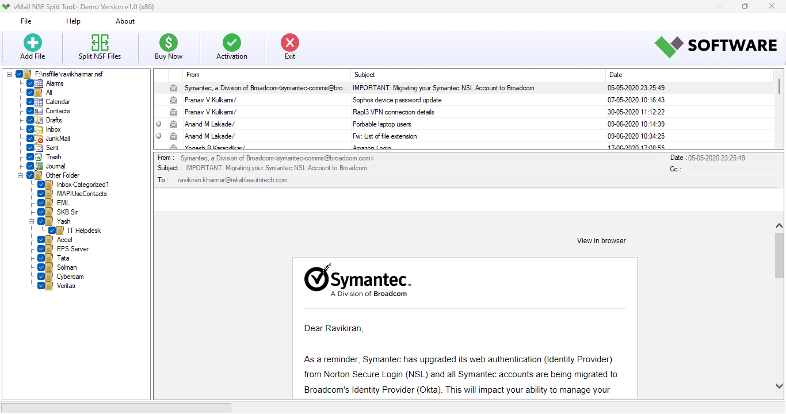This screenshot has height=414, width=786.
Task: Click the To address ravikiran.khaimar@reliableautotech.com
Action: (x=232, y=180)
